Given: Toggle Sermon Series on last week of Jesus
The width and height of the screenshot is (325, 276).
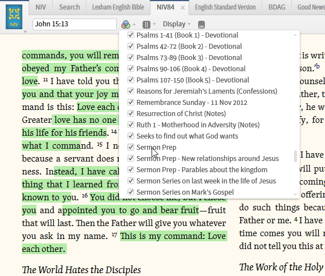Looking at the screenshot, I should pyautogui.click(x=131, y=181).
